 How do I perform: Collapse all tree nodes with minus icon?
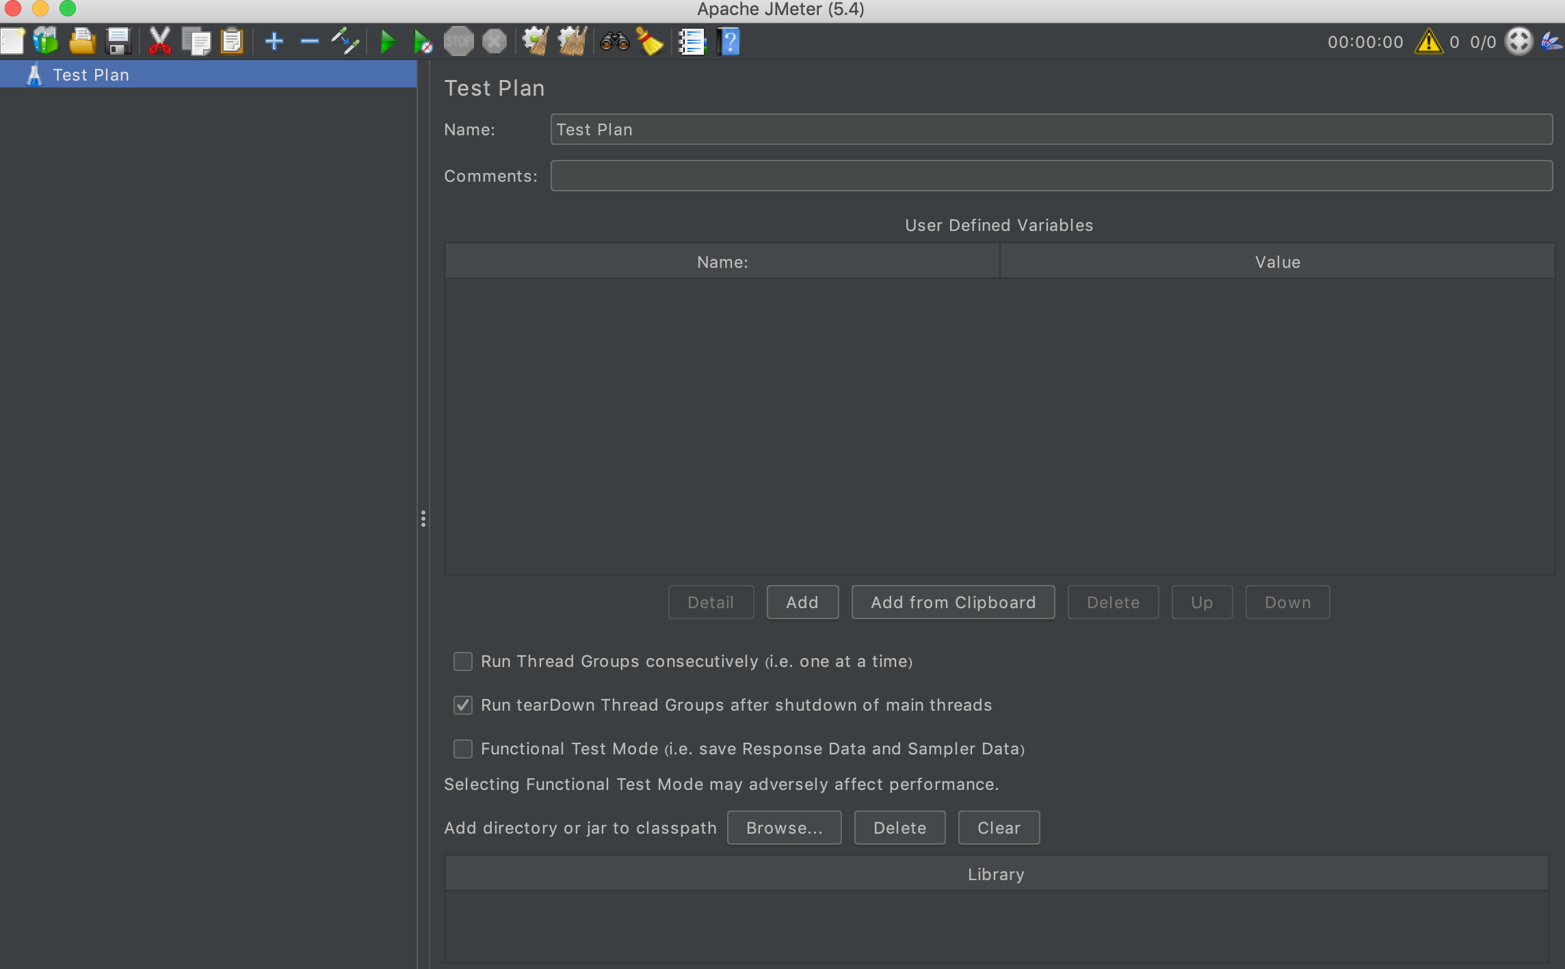point(309,41)
